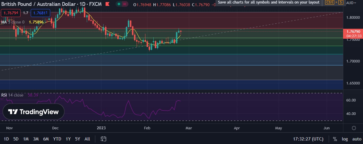Open the AUD currency dropdown

pyautogui.click(x=350, y=3)
